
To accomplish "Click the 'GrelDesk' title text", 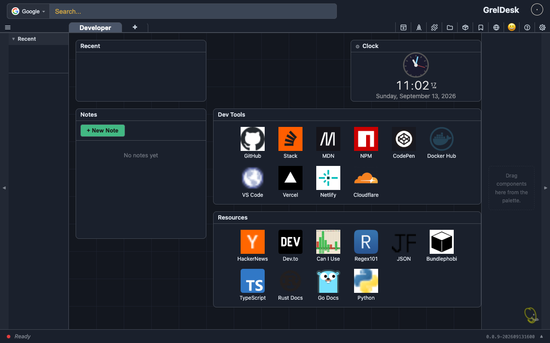I will pos(501,10).
